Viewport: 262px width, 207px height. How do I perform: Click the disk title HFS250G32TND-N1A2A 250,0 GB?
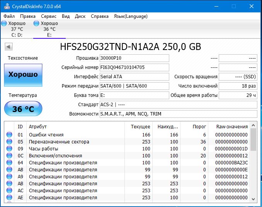tap(131, 47)
